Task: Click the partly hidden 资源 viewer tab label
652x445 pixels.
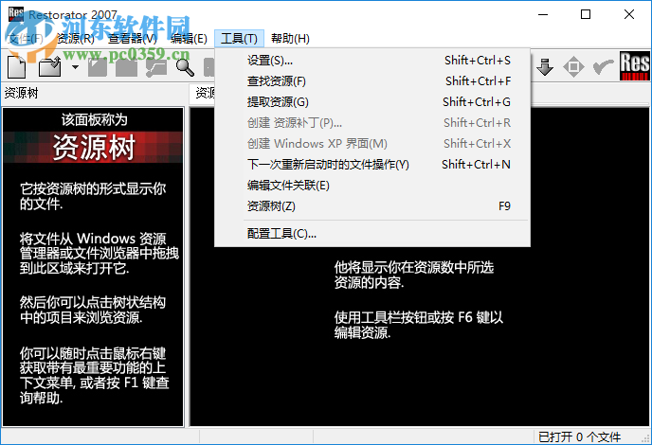Action: (x=205, y=93)
